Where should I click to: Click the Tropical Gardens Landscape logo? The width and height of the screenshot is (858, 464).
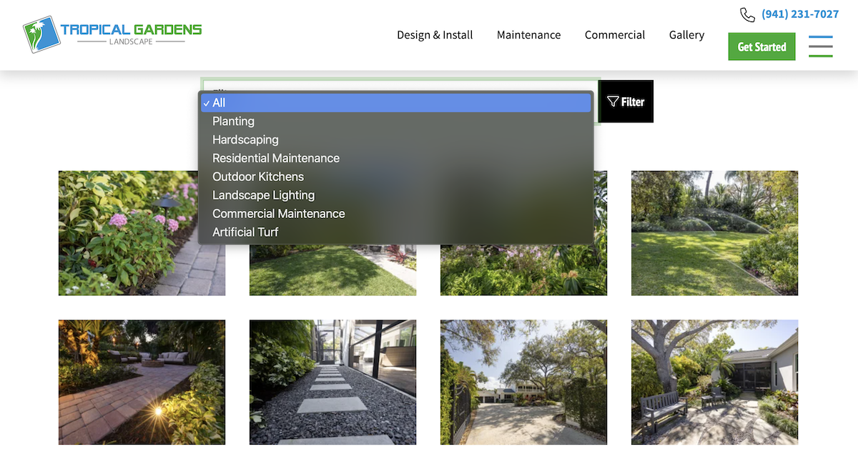(112, 35)
